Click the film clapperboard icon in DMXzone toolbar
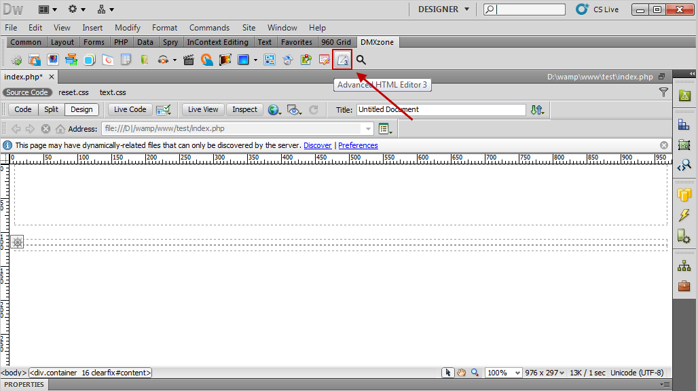Screen dimensions: 698x391 pyautogui.click(x=189, y=60)
